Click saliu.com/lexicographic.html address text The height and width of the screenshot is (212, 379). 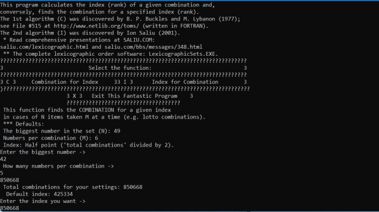coord(44,47)
